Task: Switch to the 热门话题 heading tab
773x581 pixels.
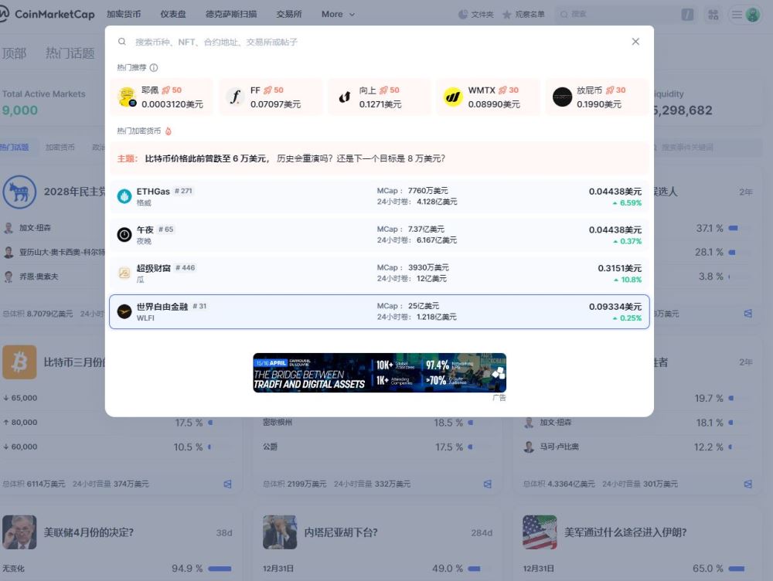Action: click(x=70, y=53)
